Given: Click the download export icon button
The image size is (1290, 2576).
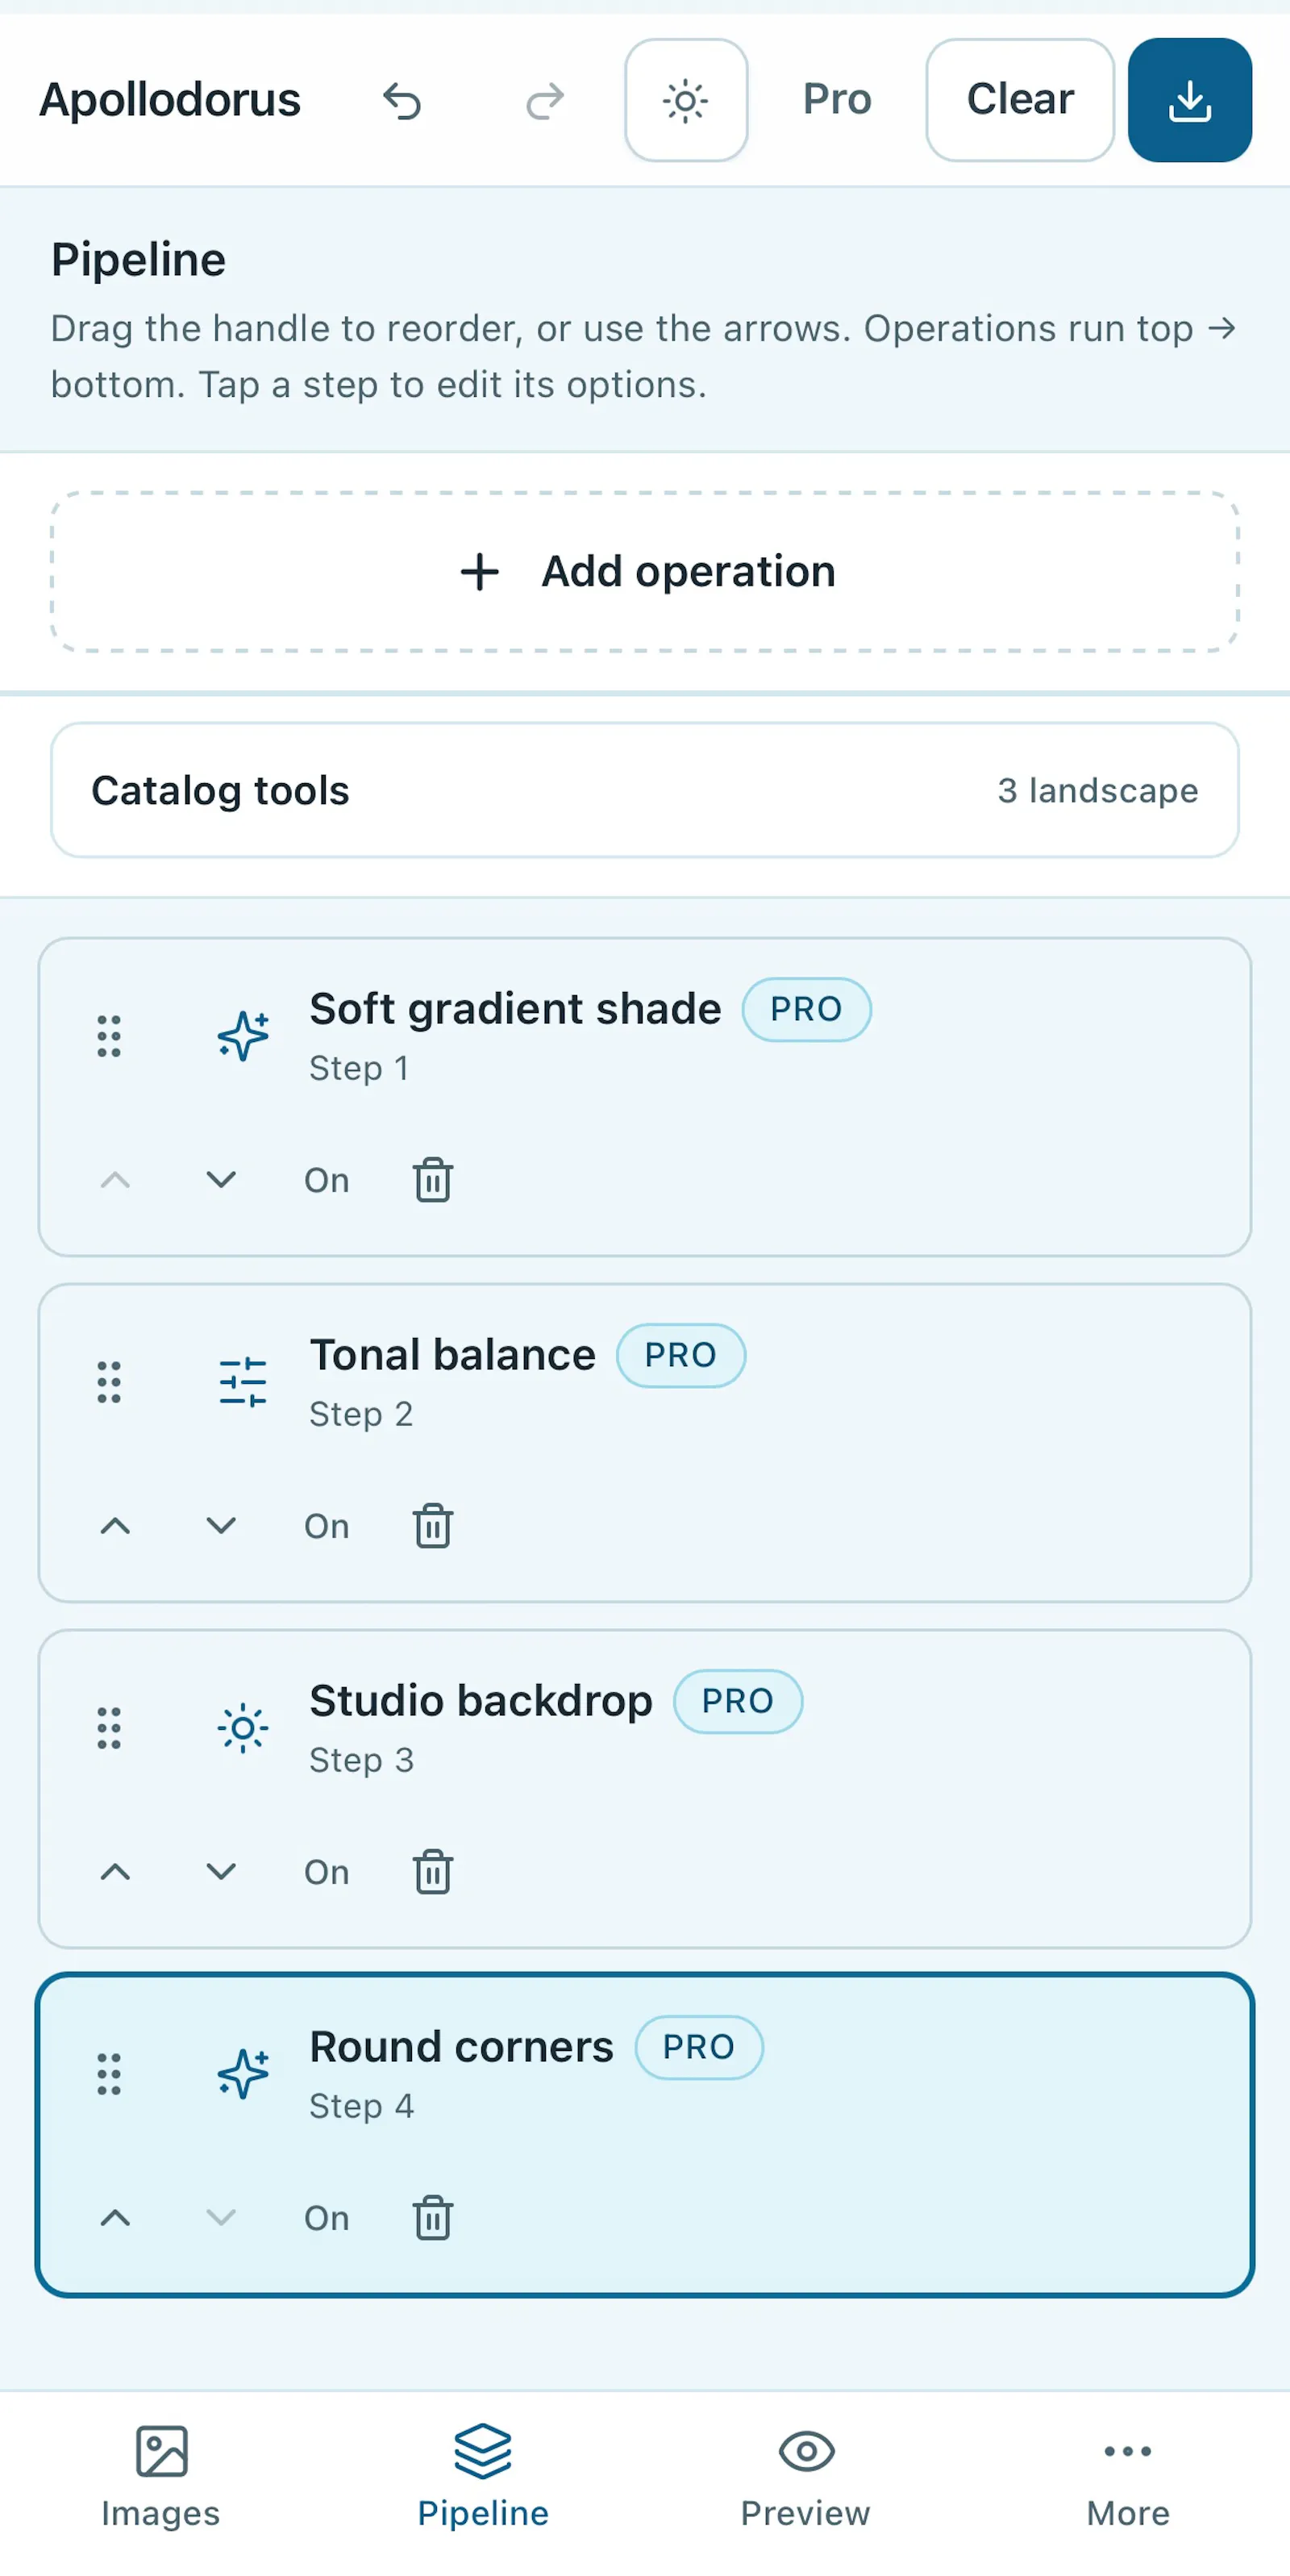Looking at the screenshot, I should (1190, 100).
